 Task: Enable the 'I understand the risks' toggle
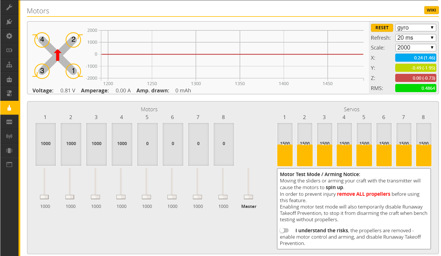(284, 231)
